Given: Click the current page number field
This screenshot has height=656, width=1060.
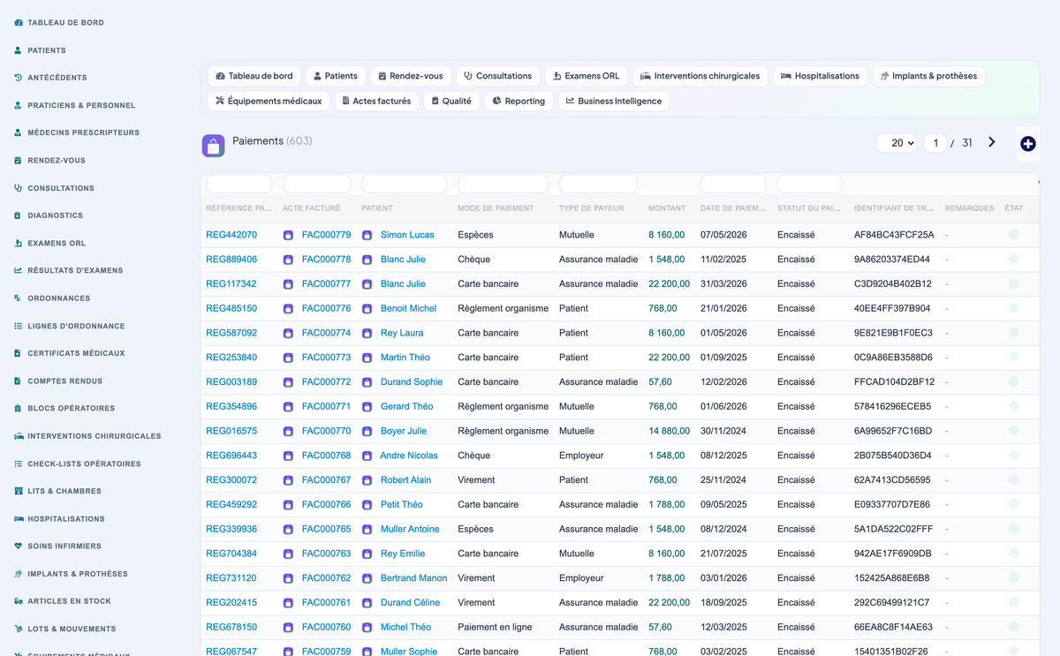Looking at the screenshot, I should pyautogui.click(x=935, y=143).
